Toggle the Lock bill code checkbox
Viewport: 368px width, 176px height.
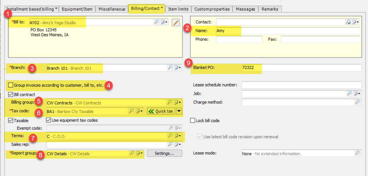[x=192, y=121]
